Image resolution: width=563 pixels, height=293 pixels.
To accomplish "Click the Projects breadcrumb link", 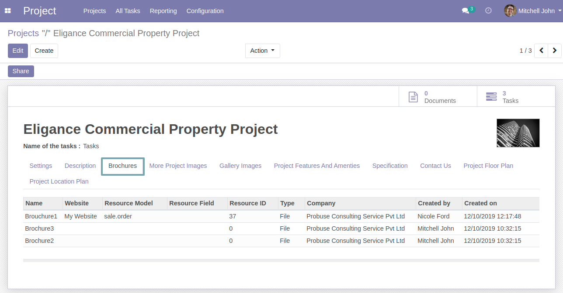I will pyautogui.click(x=24, y=33).
